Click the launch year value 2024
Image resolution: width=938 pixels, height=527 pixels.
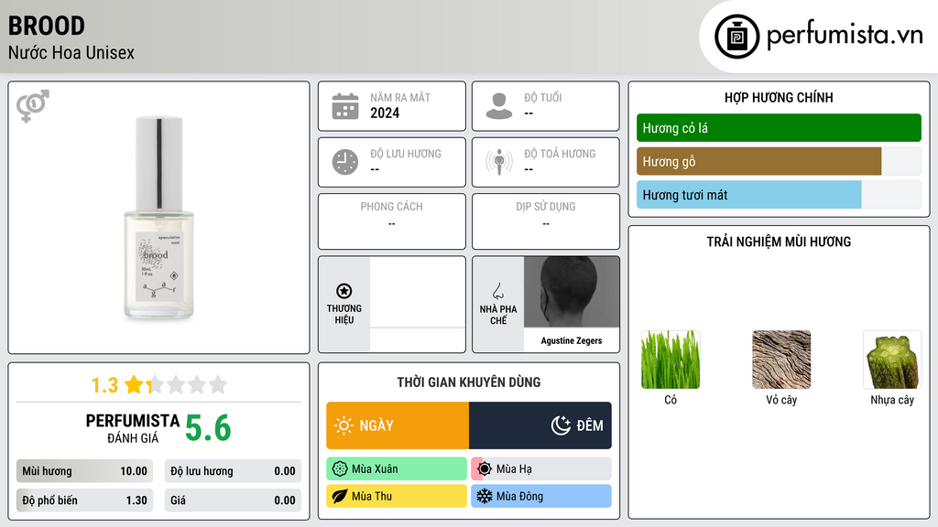385,113
